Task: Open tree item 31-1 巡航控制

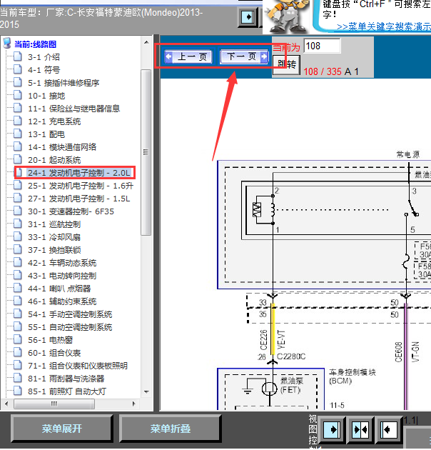Action: point(54,224)
